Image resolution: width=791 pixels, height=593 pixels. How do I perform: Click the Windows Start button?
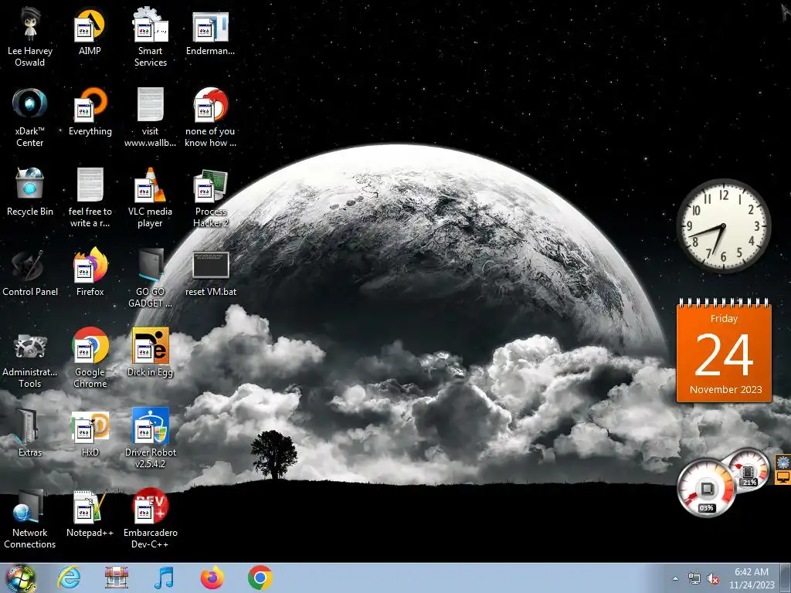click(x=21, y=578)
